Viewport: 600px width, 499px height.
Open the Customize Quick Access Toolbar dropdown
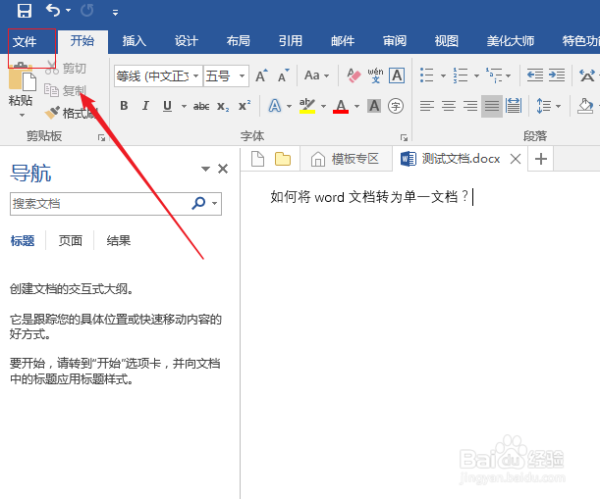[x=115, y=13]
